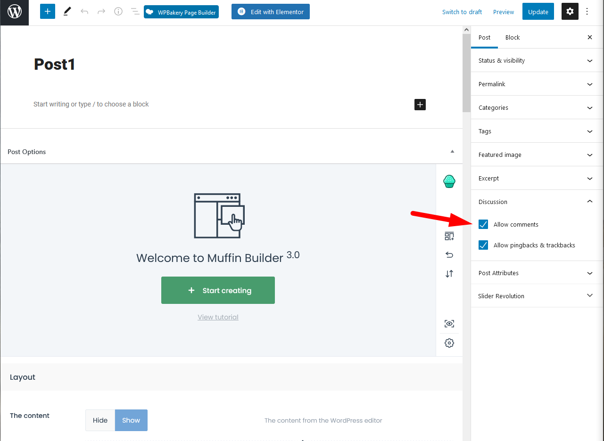The width and height of the screenshot is (604, 441).
Task: Select the pencil Tools icon
Action: [67, 12]
